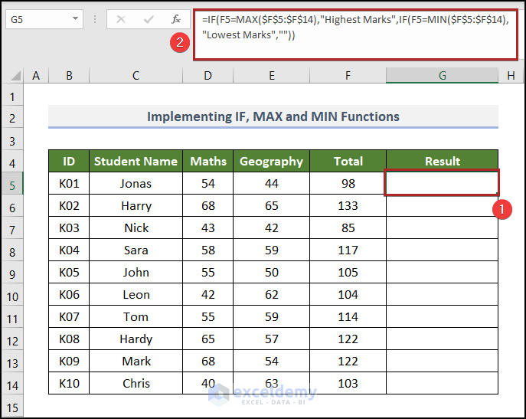The image size is (526, 419).
Task: Click the three-dot Name Box resize handle
Action: (x=96, y=19)
